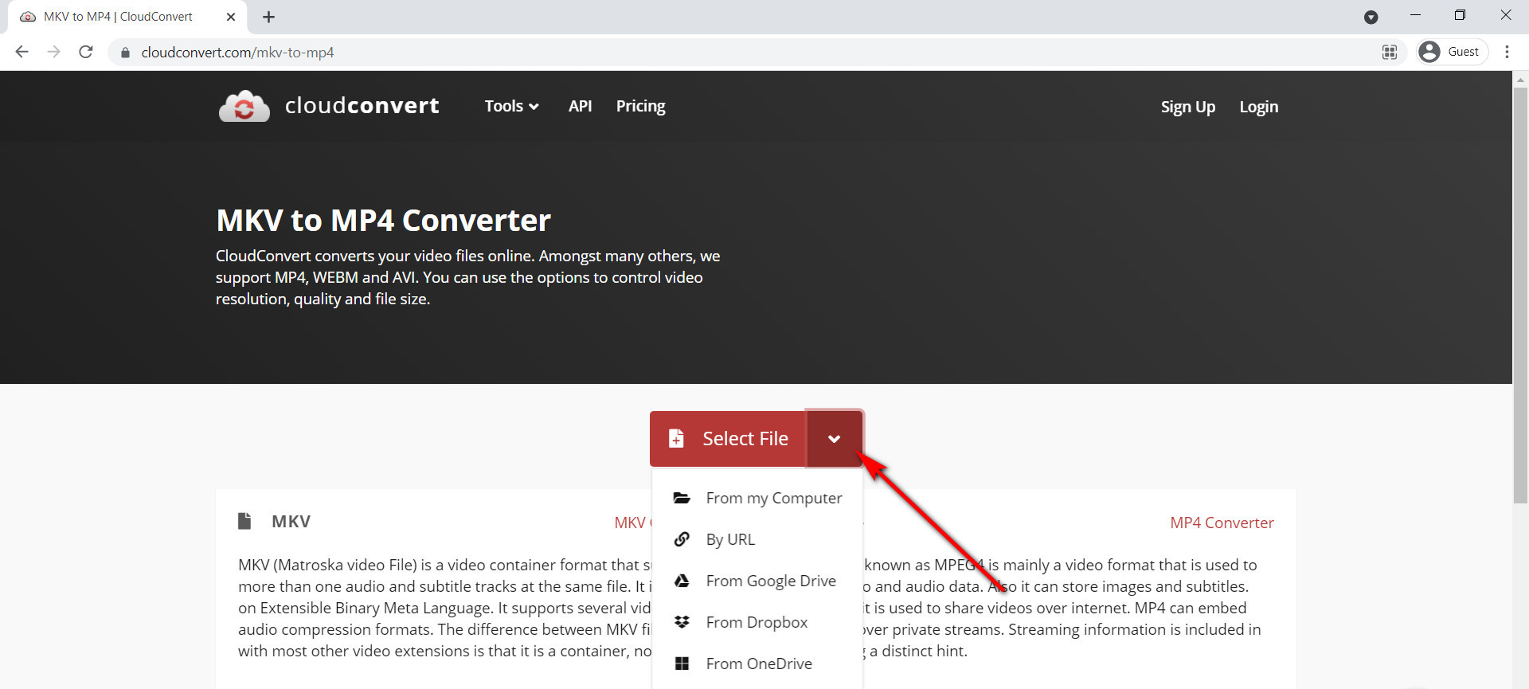Click the MKV to MP4 Converter heading
This screenshot has height=689, width=1529.
(x=383, y=221)
